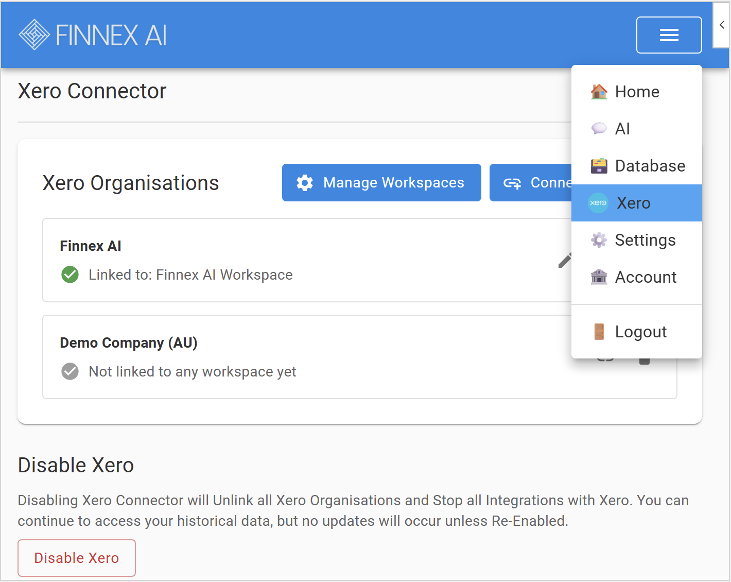Click the Disabling Xero Connector description paragraph
Viewport: 731px width, 582px height.
tap(353, 510)
